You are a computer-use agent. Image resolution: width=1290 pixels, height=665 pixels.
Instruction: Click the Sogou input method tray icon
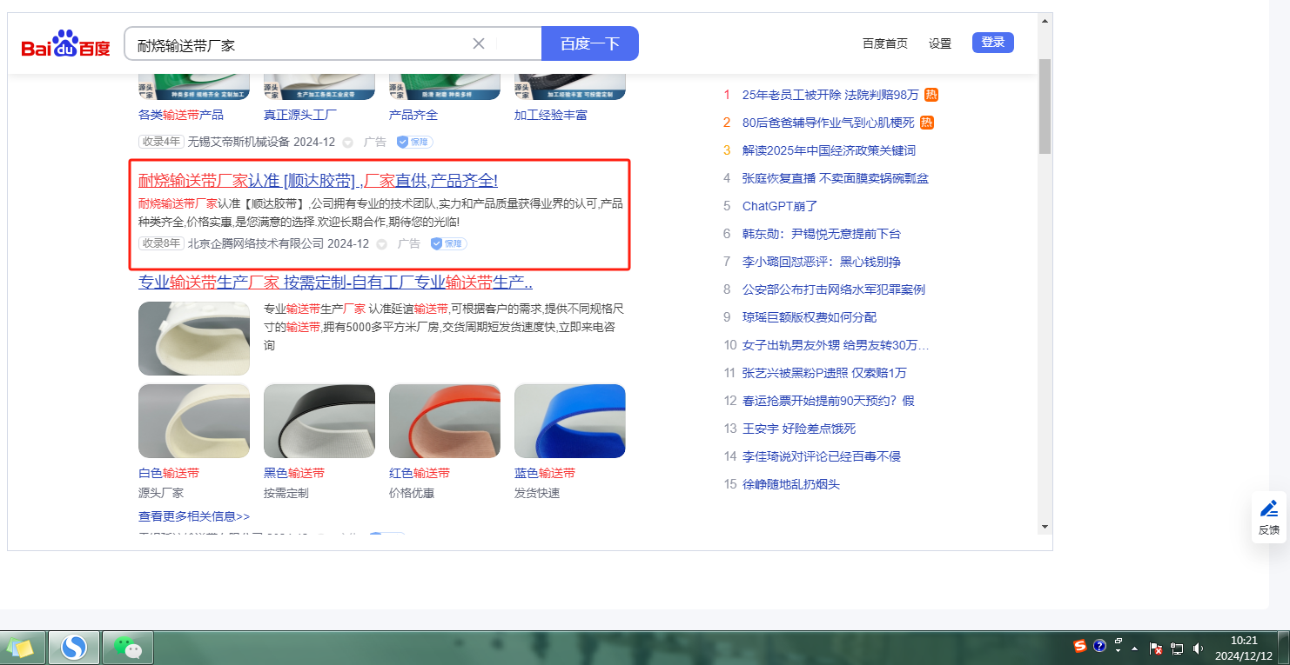point(1079,646)
